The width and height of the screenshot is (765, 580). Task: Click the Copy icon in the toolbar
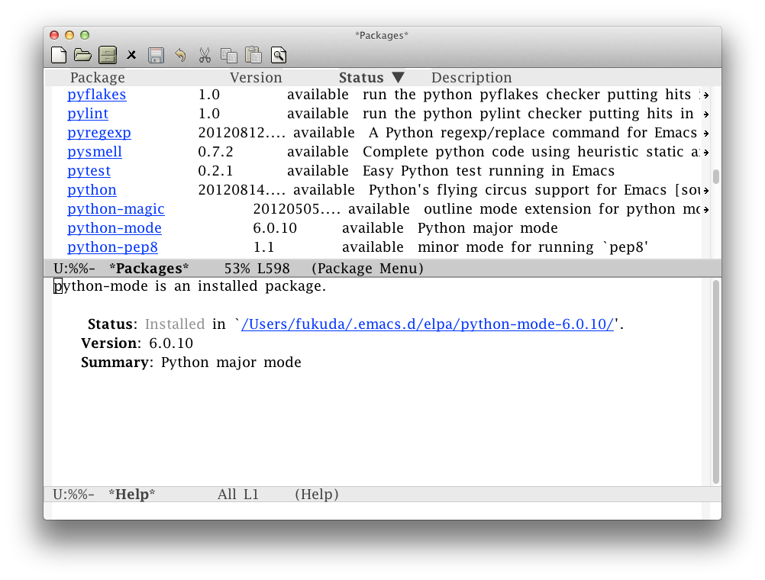click(x=229, y=55)
